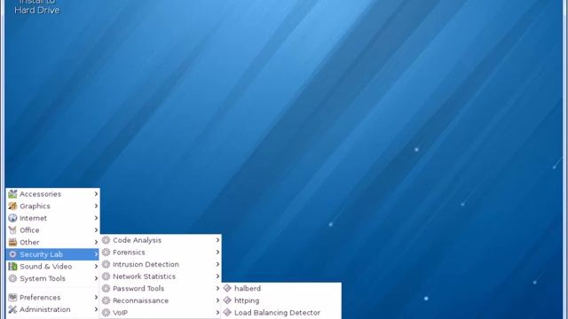The image size is (568, 319).
Task: Open the Sound & Video menu
Action: pyautogui.click(x=53, y=266)
